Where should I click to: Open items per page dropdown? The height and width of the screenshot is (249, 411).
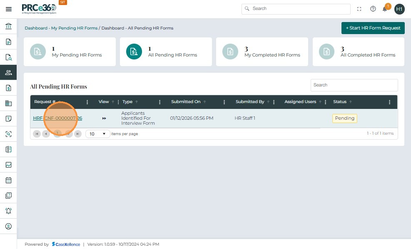pyautogui.click(x=97, y=134)
